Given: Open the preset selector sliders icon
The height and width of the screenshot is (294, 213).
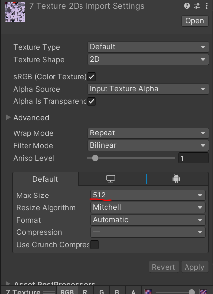Looking at the screenshot, I should pos(197,6).
